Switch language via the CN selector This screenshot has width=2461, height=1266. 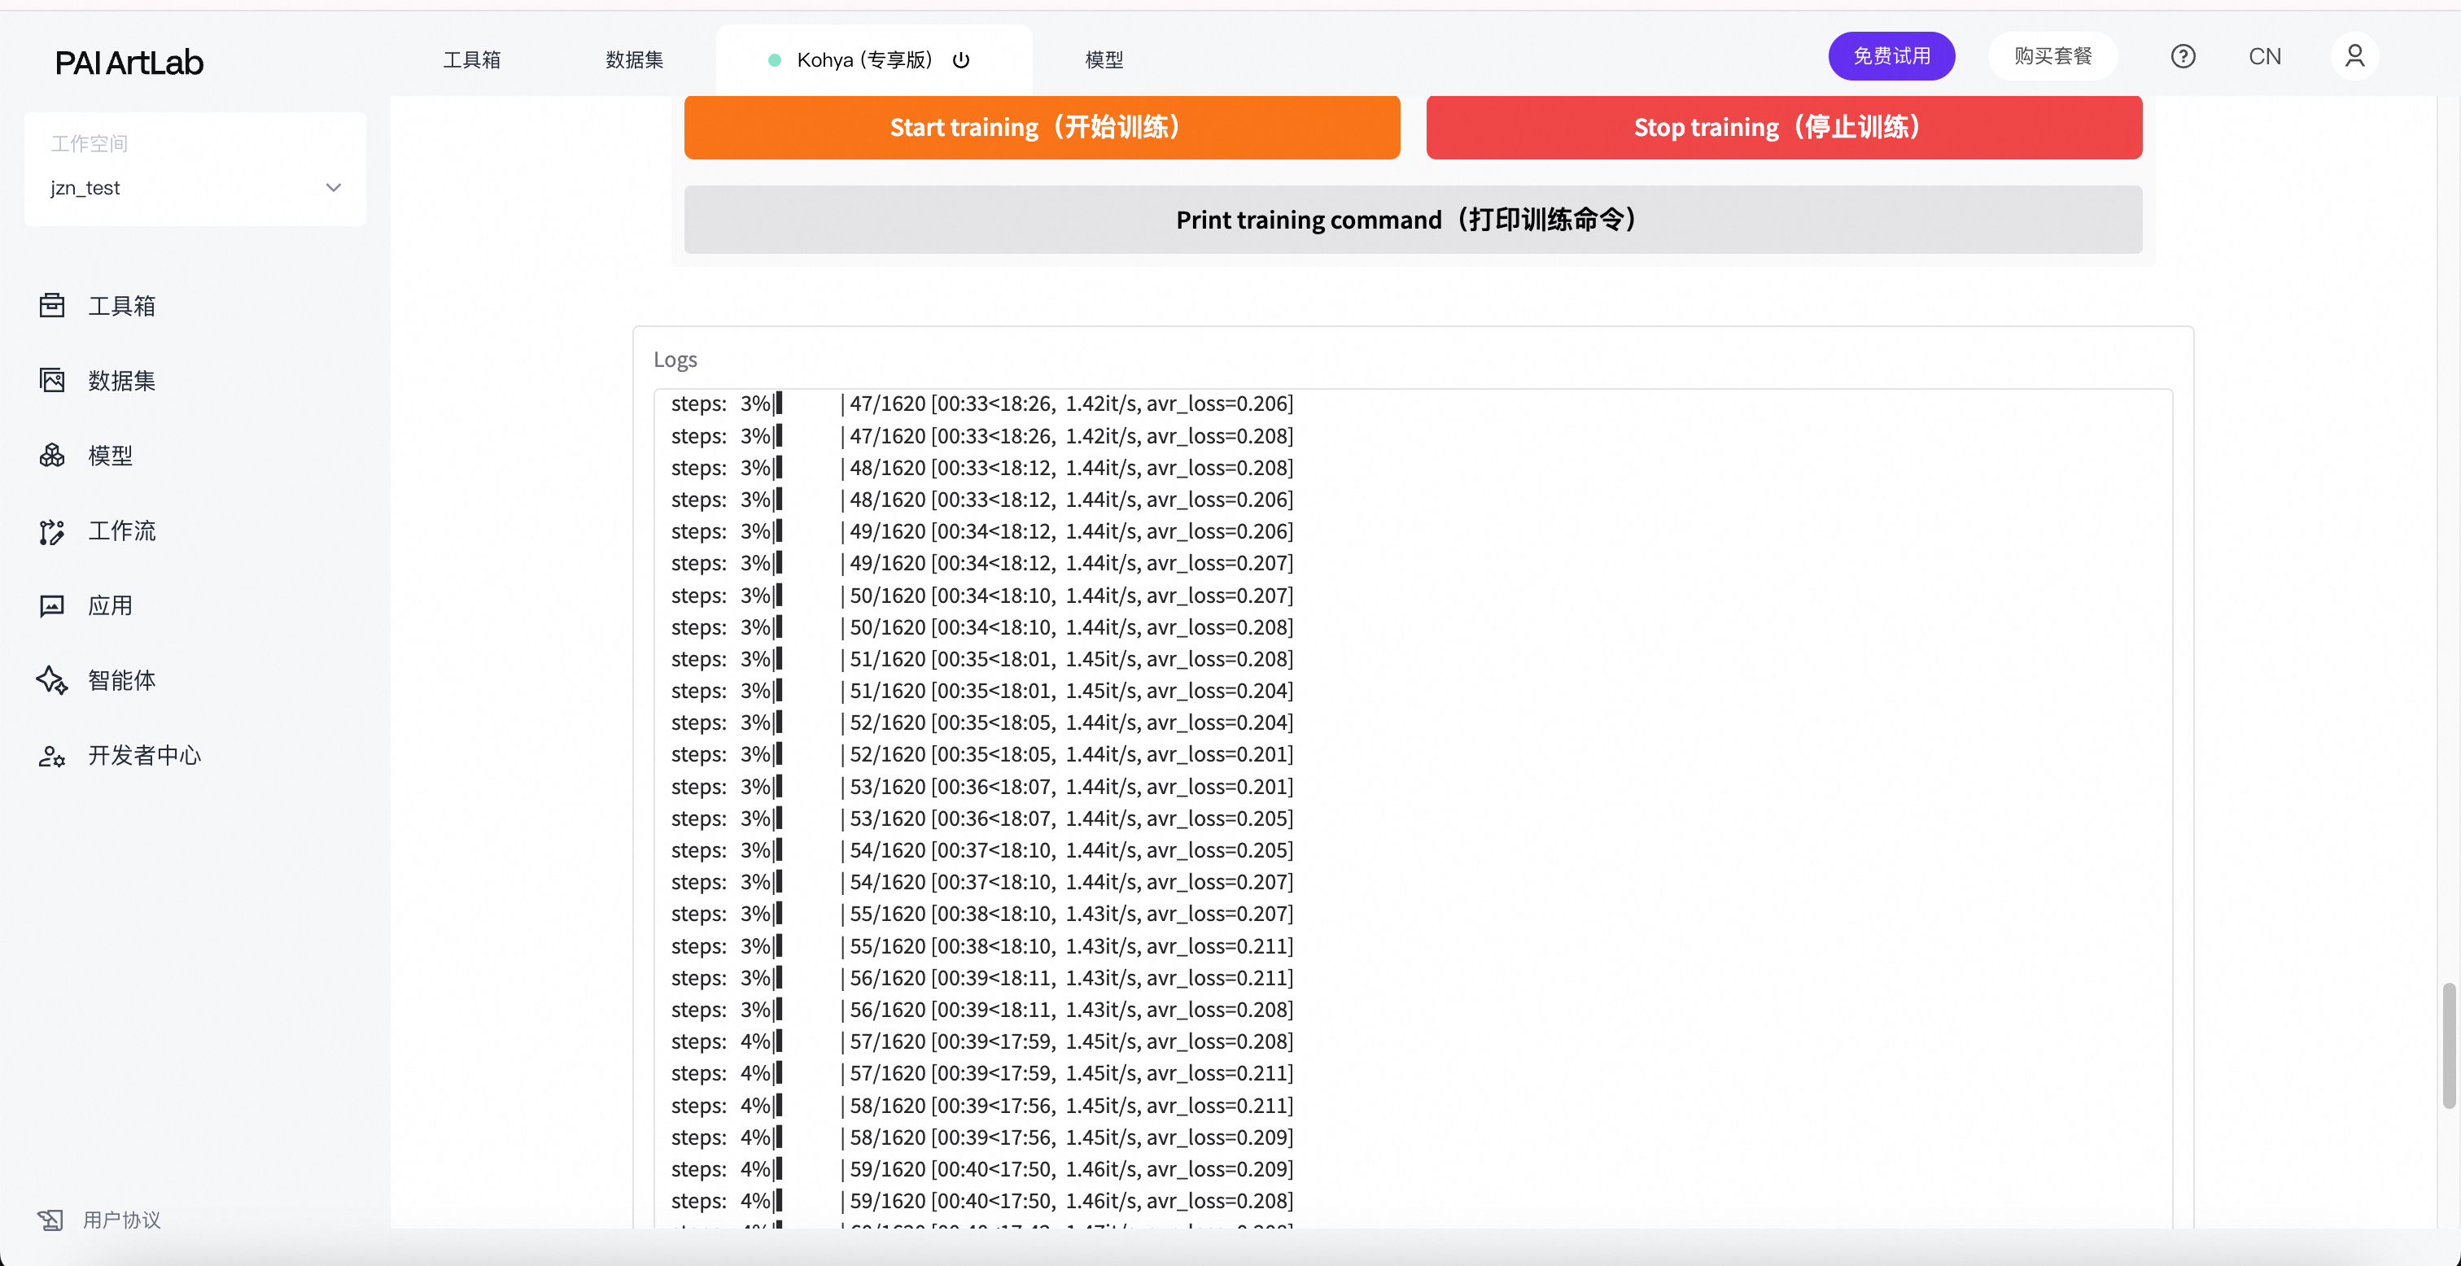2264,56
